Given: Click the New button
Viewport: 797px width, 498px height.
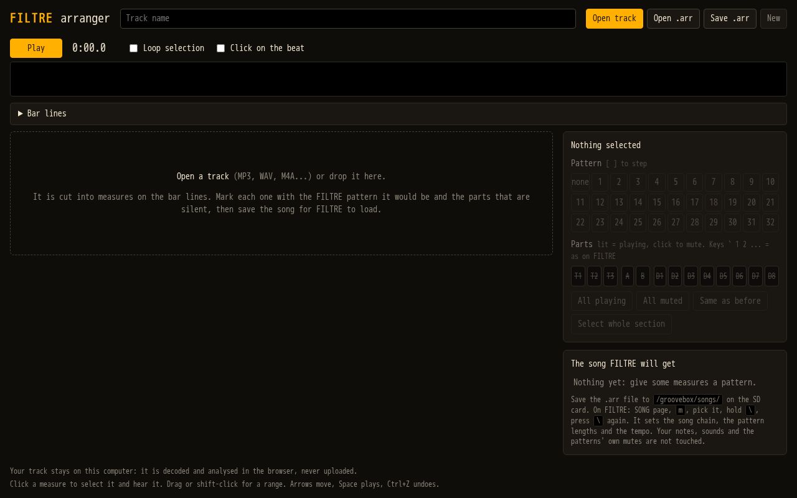Looking at the screenshot, I should click(773, 19).
